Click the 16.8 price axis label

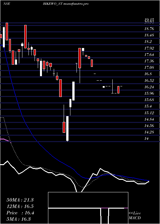[148, 74]
